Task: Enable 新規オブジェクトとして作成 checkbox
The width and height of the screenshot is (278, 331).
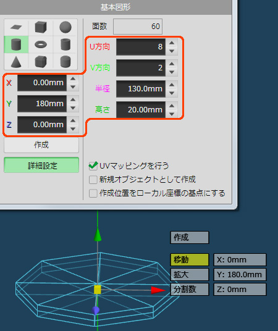Action: (x=93, y=180)
